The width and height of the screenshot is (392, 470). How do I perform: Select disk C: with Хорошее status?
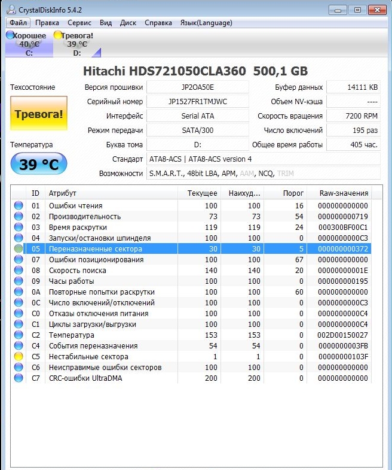(29, 44)
